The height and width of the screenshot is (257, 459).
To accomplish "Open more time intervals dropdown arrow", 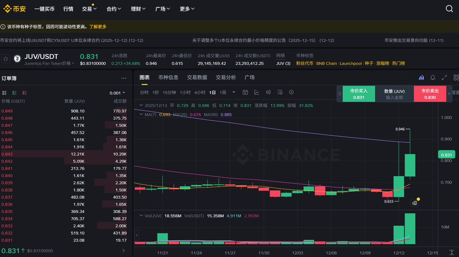I will coord(234,92).
